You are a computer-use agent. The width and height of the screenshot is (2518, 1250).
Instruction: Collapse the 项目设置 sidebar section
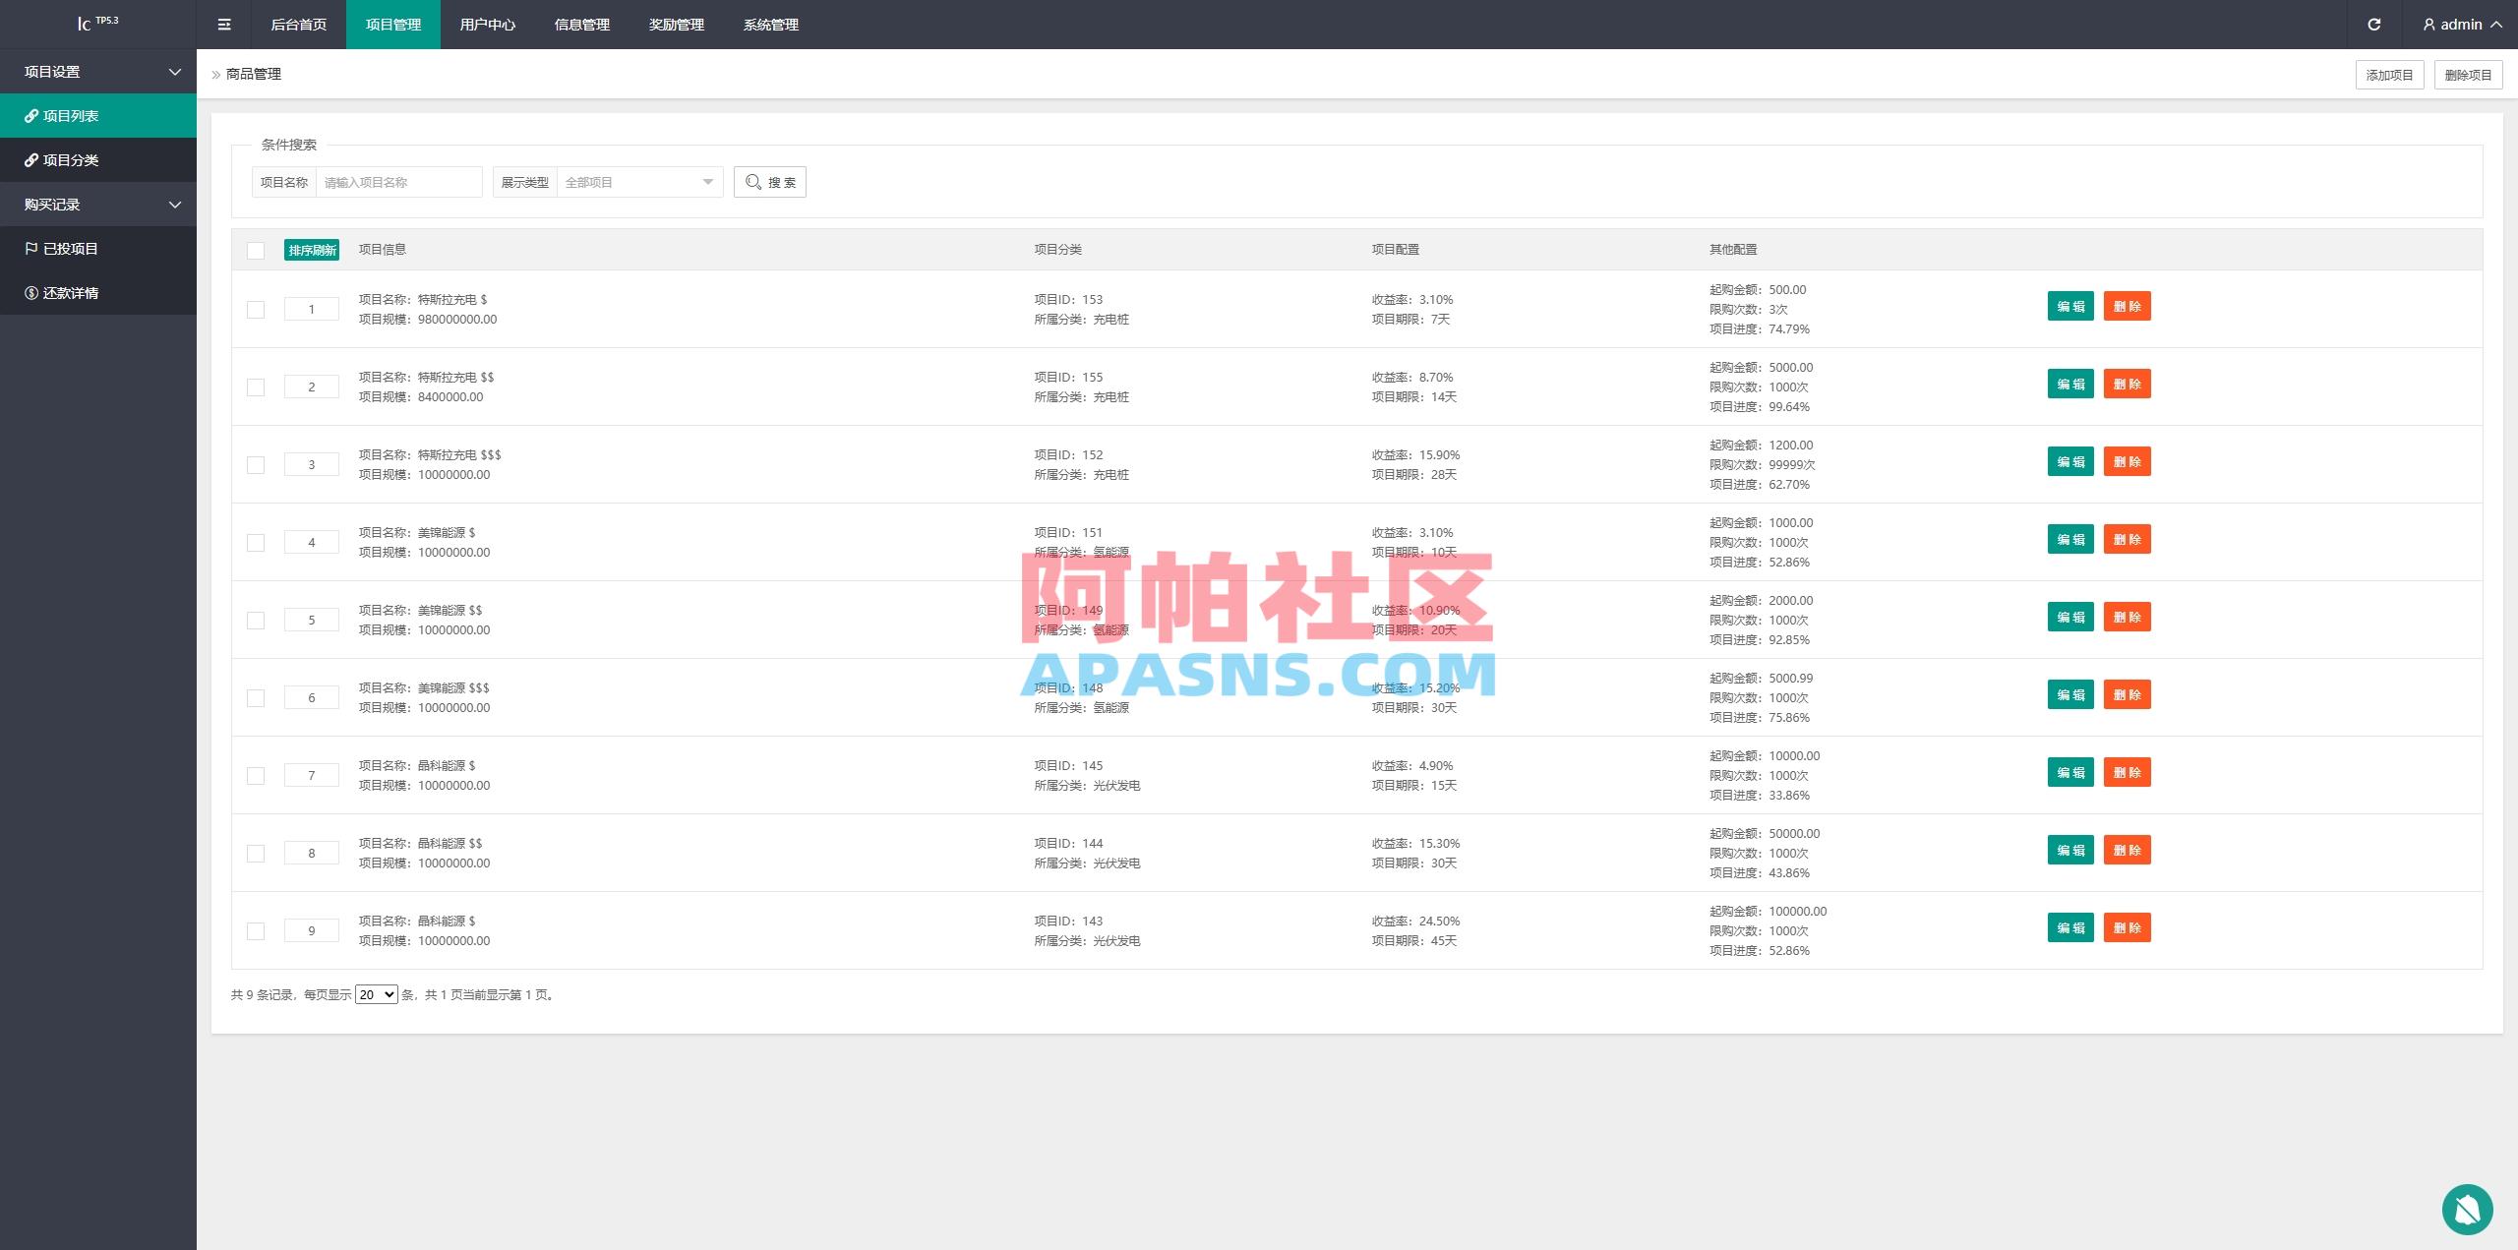98,71
